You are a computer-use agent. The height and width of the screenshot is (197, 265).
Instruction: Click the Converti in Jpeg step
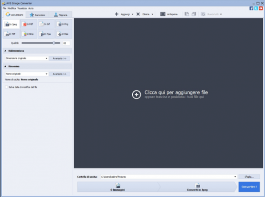[x=197, y=187]
